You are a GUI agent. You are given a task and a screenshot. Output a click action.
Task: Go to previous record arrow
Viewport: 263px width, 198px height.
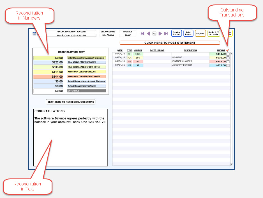[148, 34]
